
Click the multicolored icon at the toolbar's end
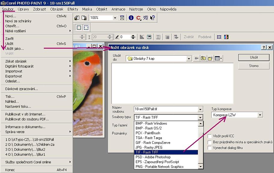[226, 37]
